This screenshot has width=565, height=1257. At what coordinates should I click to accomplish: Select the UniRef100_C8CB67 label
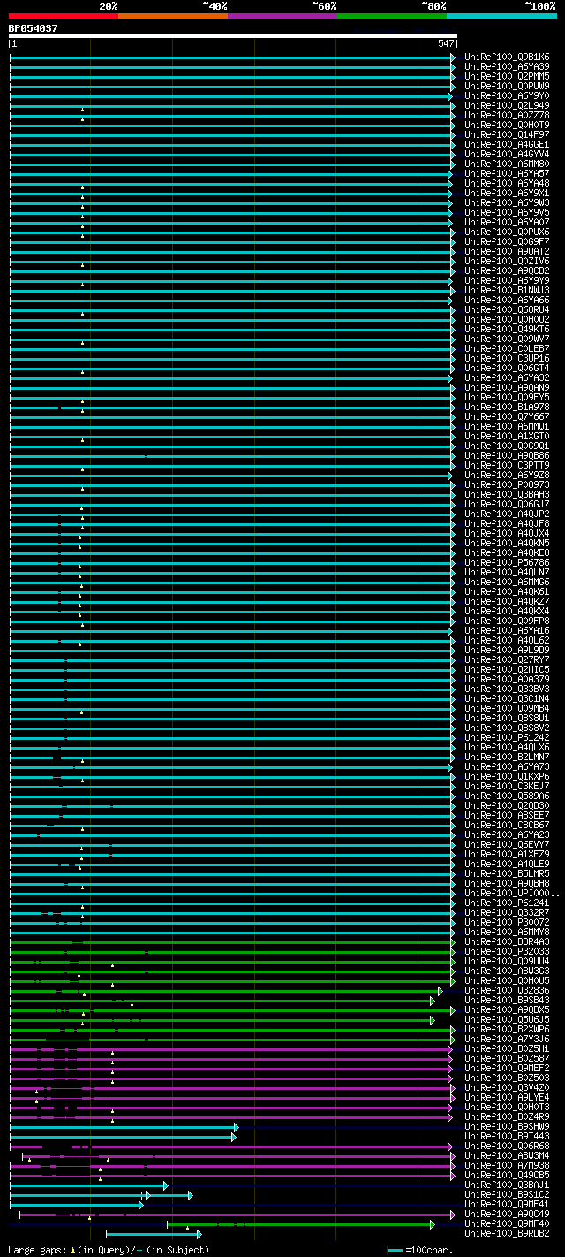[507, 825]
